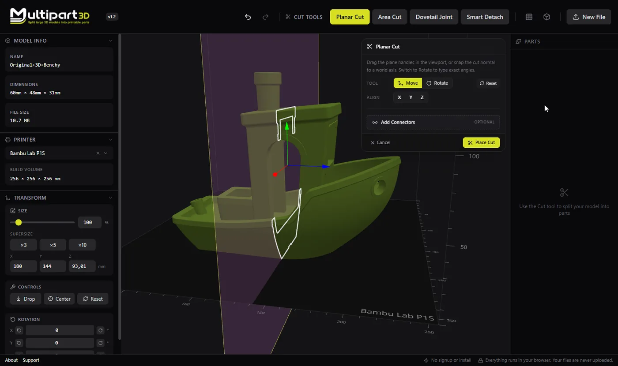Toggle the grid view icon
The width and height of the screenshot is (618, 366).
click(x=529, y=17)
